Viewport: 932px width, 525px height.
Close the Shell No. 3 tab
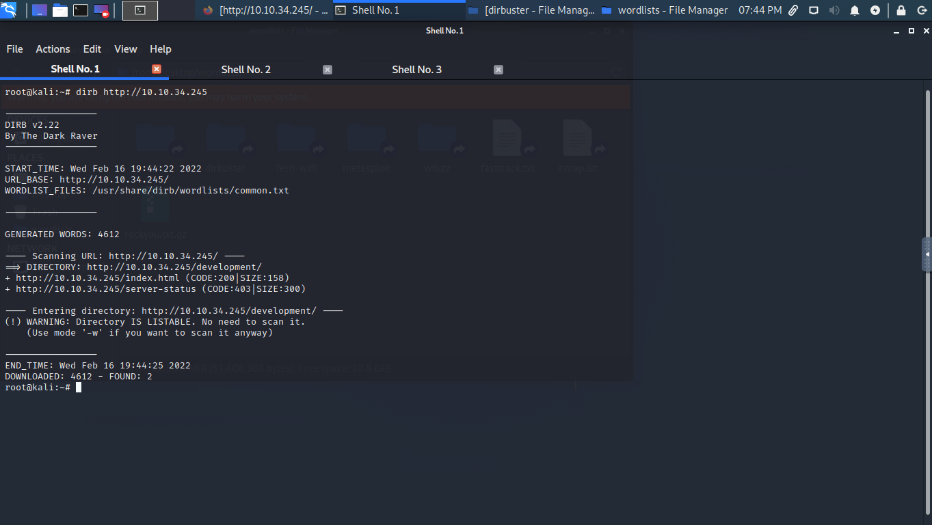(x=498, y=70)
